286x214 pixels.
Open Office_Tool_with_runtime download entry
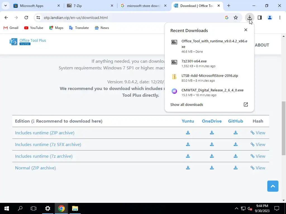209,46
